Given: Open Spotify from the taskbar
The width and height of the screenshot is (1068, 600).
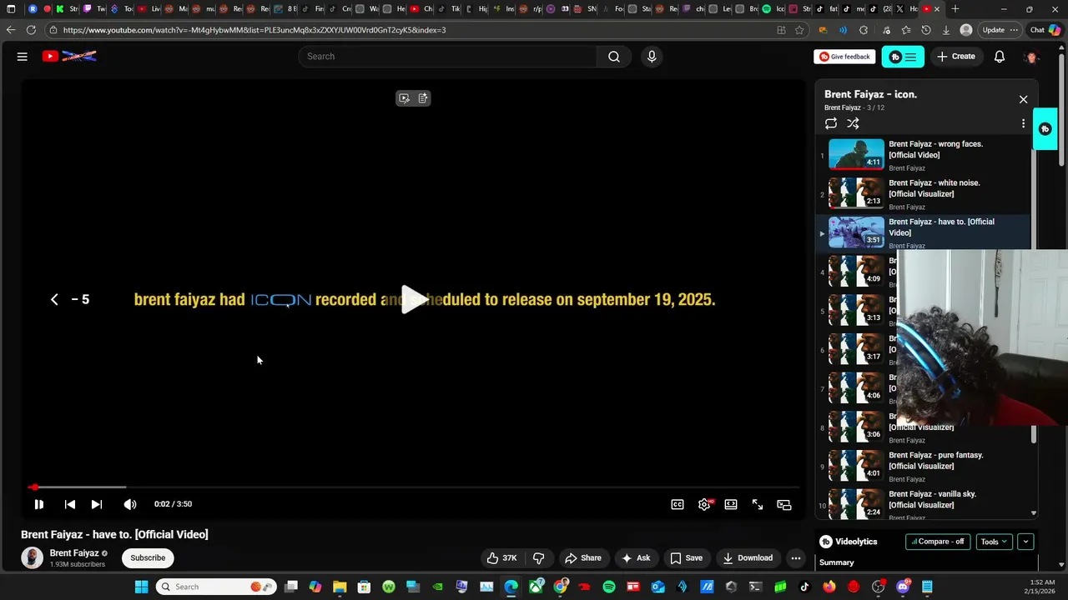Looking at the screenshot, I should [x=609, y=587].
